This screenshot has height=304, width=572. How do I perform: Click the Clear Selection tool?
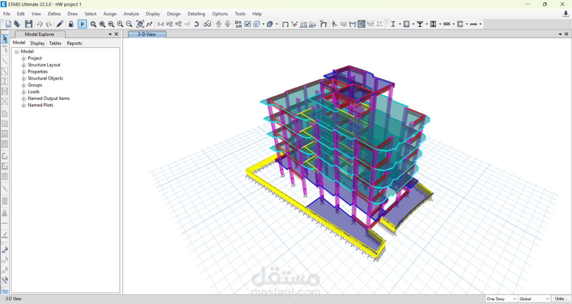click(5, 270)
